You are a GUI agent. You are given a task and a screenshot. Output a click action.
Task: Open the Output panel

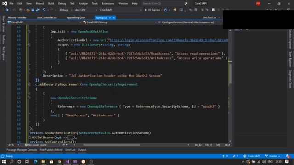pos(82,150)
